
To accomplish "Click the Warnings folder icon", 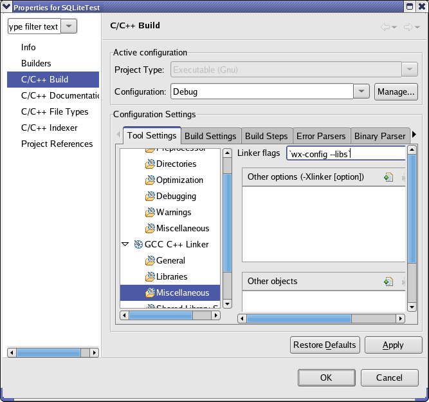I will (150, 212).
